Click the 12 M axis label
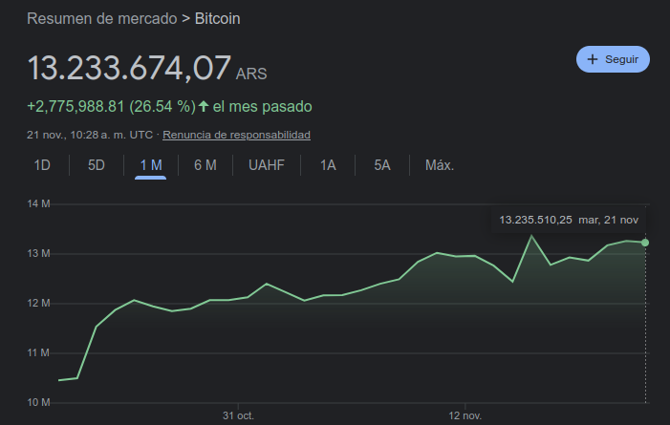The image size is (670, 425). click(38, 304)
